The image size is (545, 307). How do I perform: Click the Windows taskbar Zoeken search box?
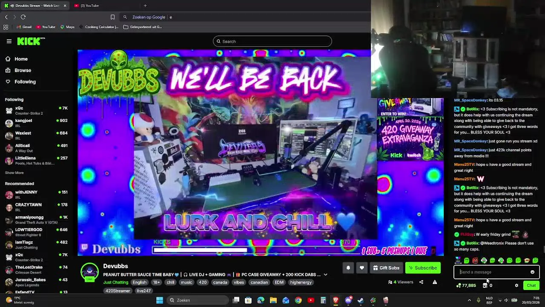coord(197,300)
